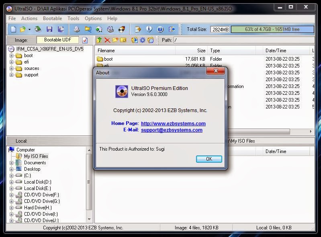Expand the Desktop node in the Local tree
Screen dimensions: 321x237
click(12, 169)
